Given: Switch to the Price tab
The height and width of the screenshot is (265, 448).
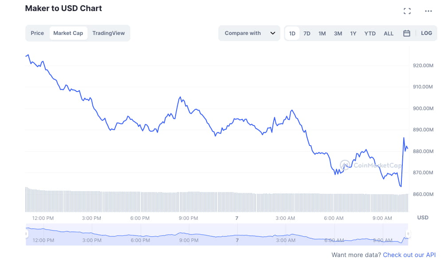Looking at the screenshot, I should [x=37, y=33].
